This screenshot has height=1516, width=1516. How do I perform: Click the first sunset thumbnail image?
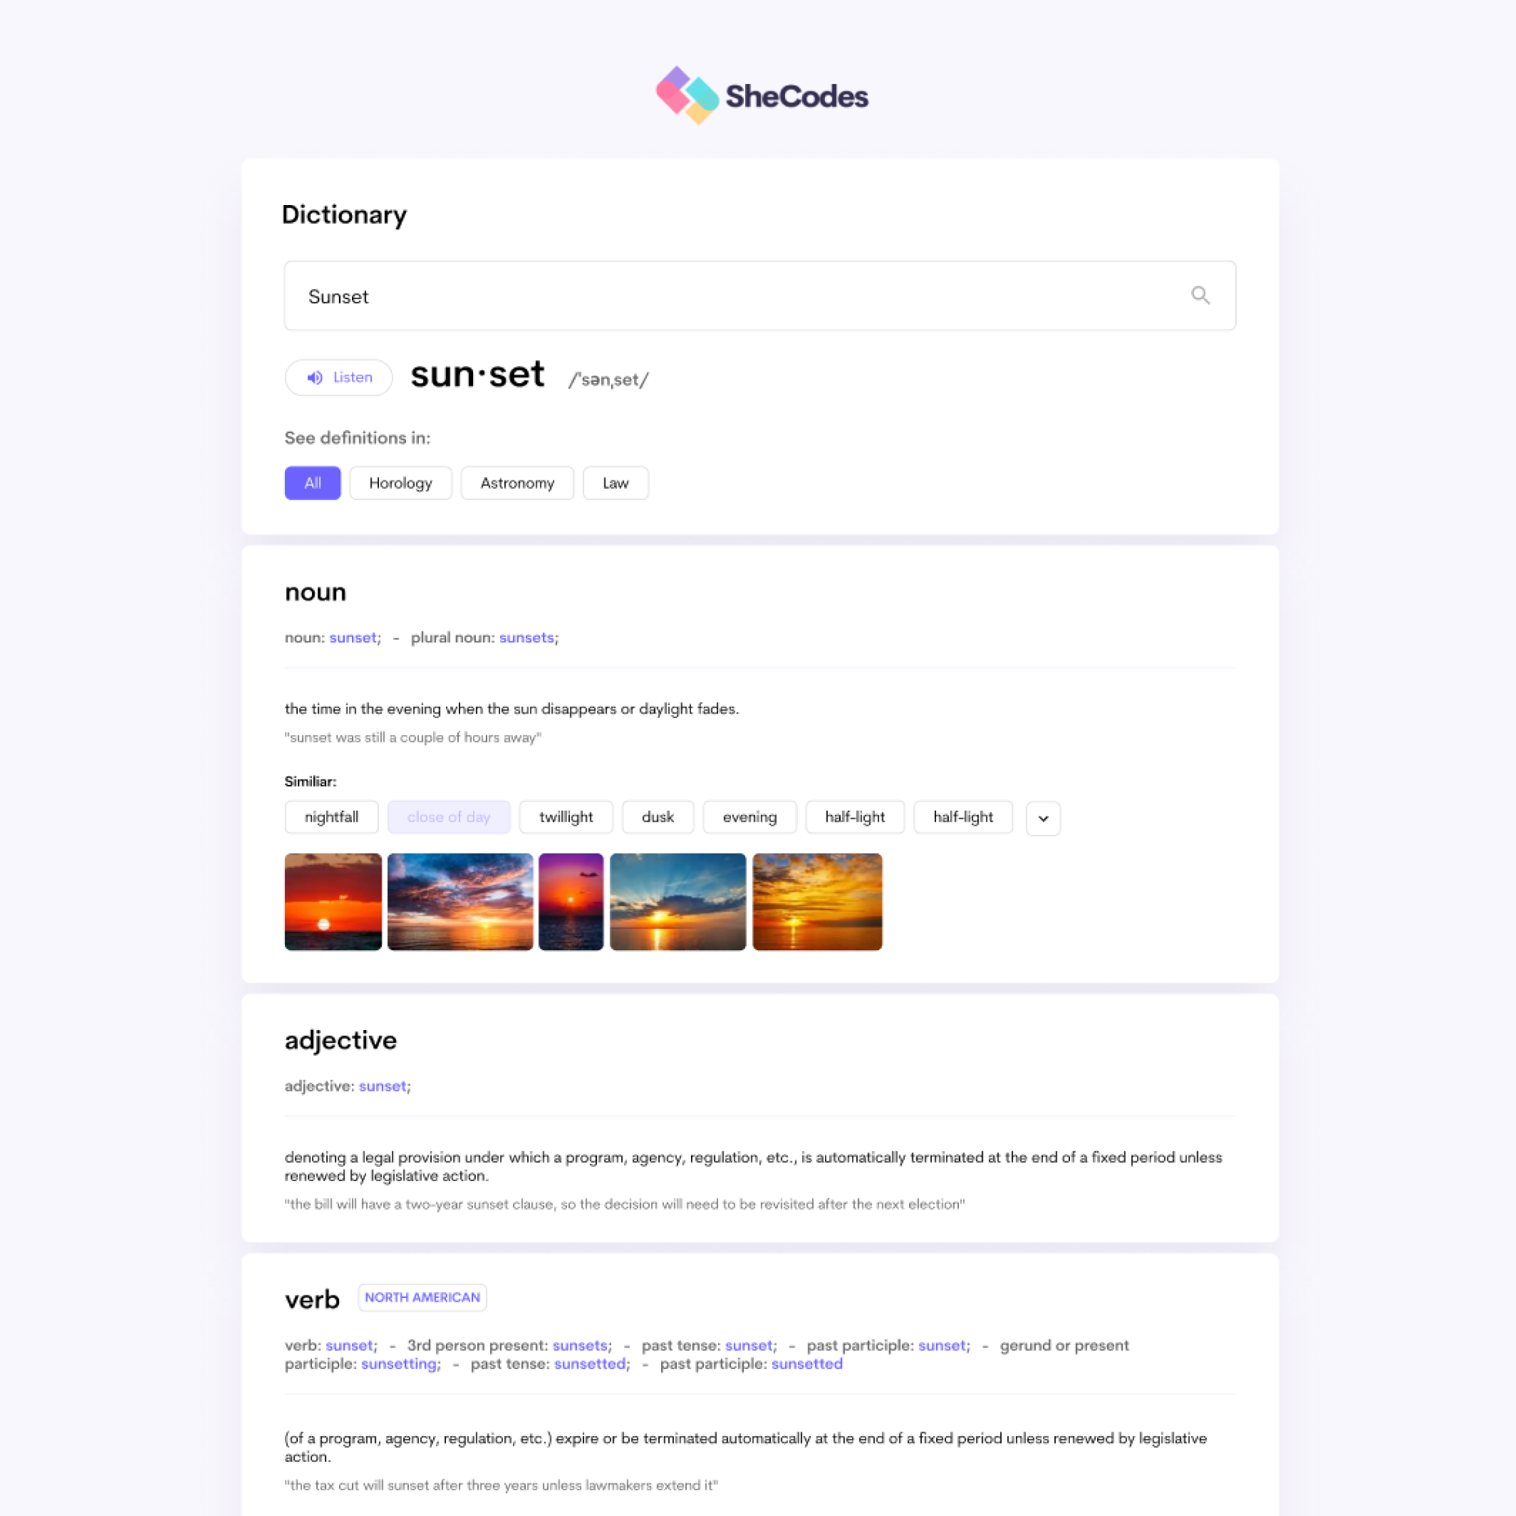[x=332, y=901]
